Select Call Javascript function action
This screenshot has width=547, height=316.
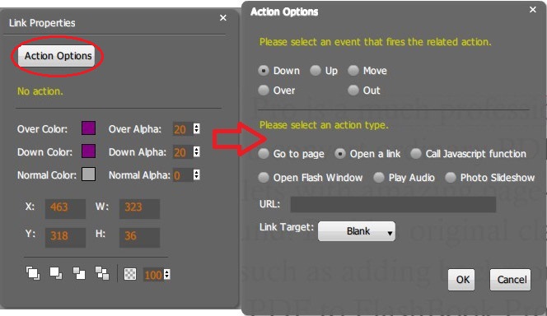tap(415, 154)
